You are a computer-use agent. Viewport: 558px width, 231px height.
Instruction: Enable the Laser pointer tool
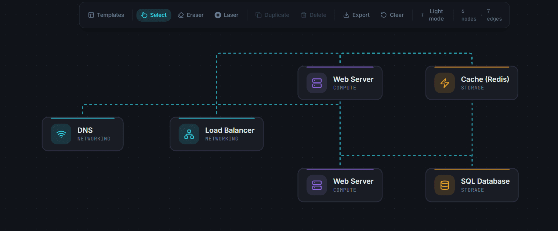227,15
